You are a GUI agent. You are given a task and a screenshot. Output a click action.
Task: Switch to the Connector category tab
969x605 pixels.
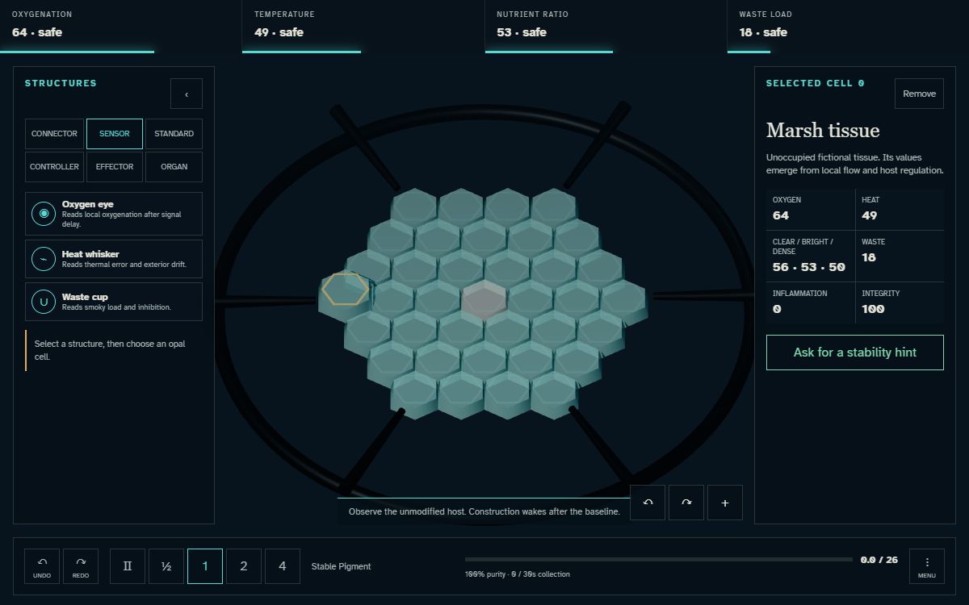point(54,134)
